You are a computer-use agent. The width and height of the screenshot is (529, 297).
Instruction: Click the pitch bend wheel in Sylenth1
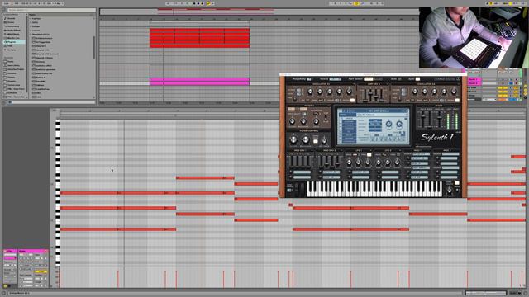pos(296,187)
